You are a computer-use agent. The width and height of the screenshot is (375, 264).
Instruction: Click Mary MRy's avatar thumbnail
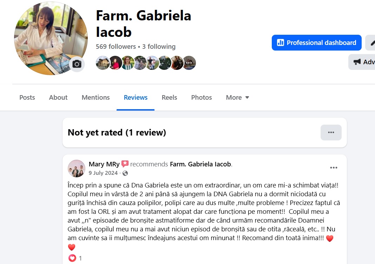(77, 169)
